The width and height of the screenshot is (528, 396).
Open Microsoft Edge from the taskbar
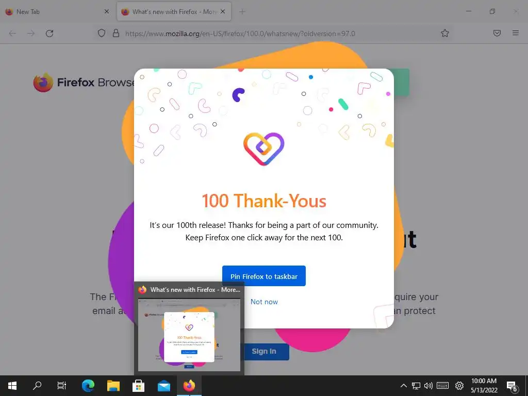[88, 386]
